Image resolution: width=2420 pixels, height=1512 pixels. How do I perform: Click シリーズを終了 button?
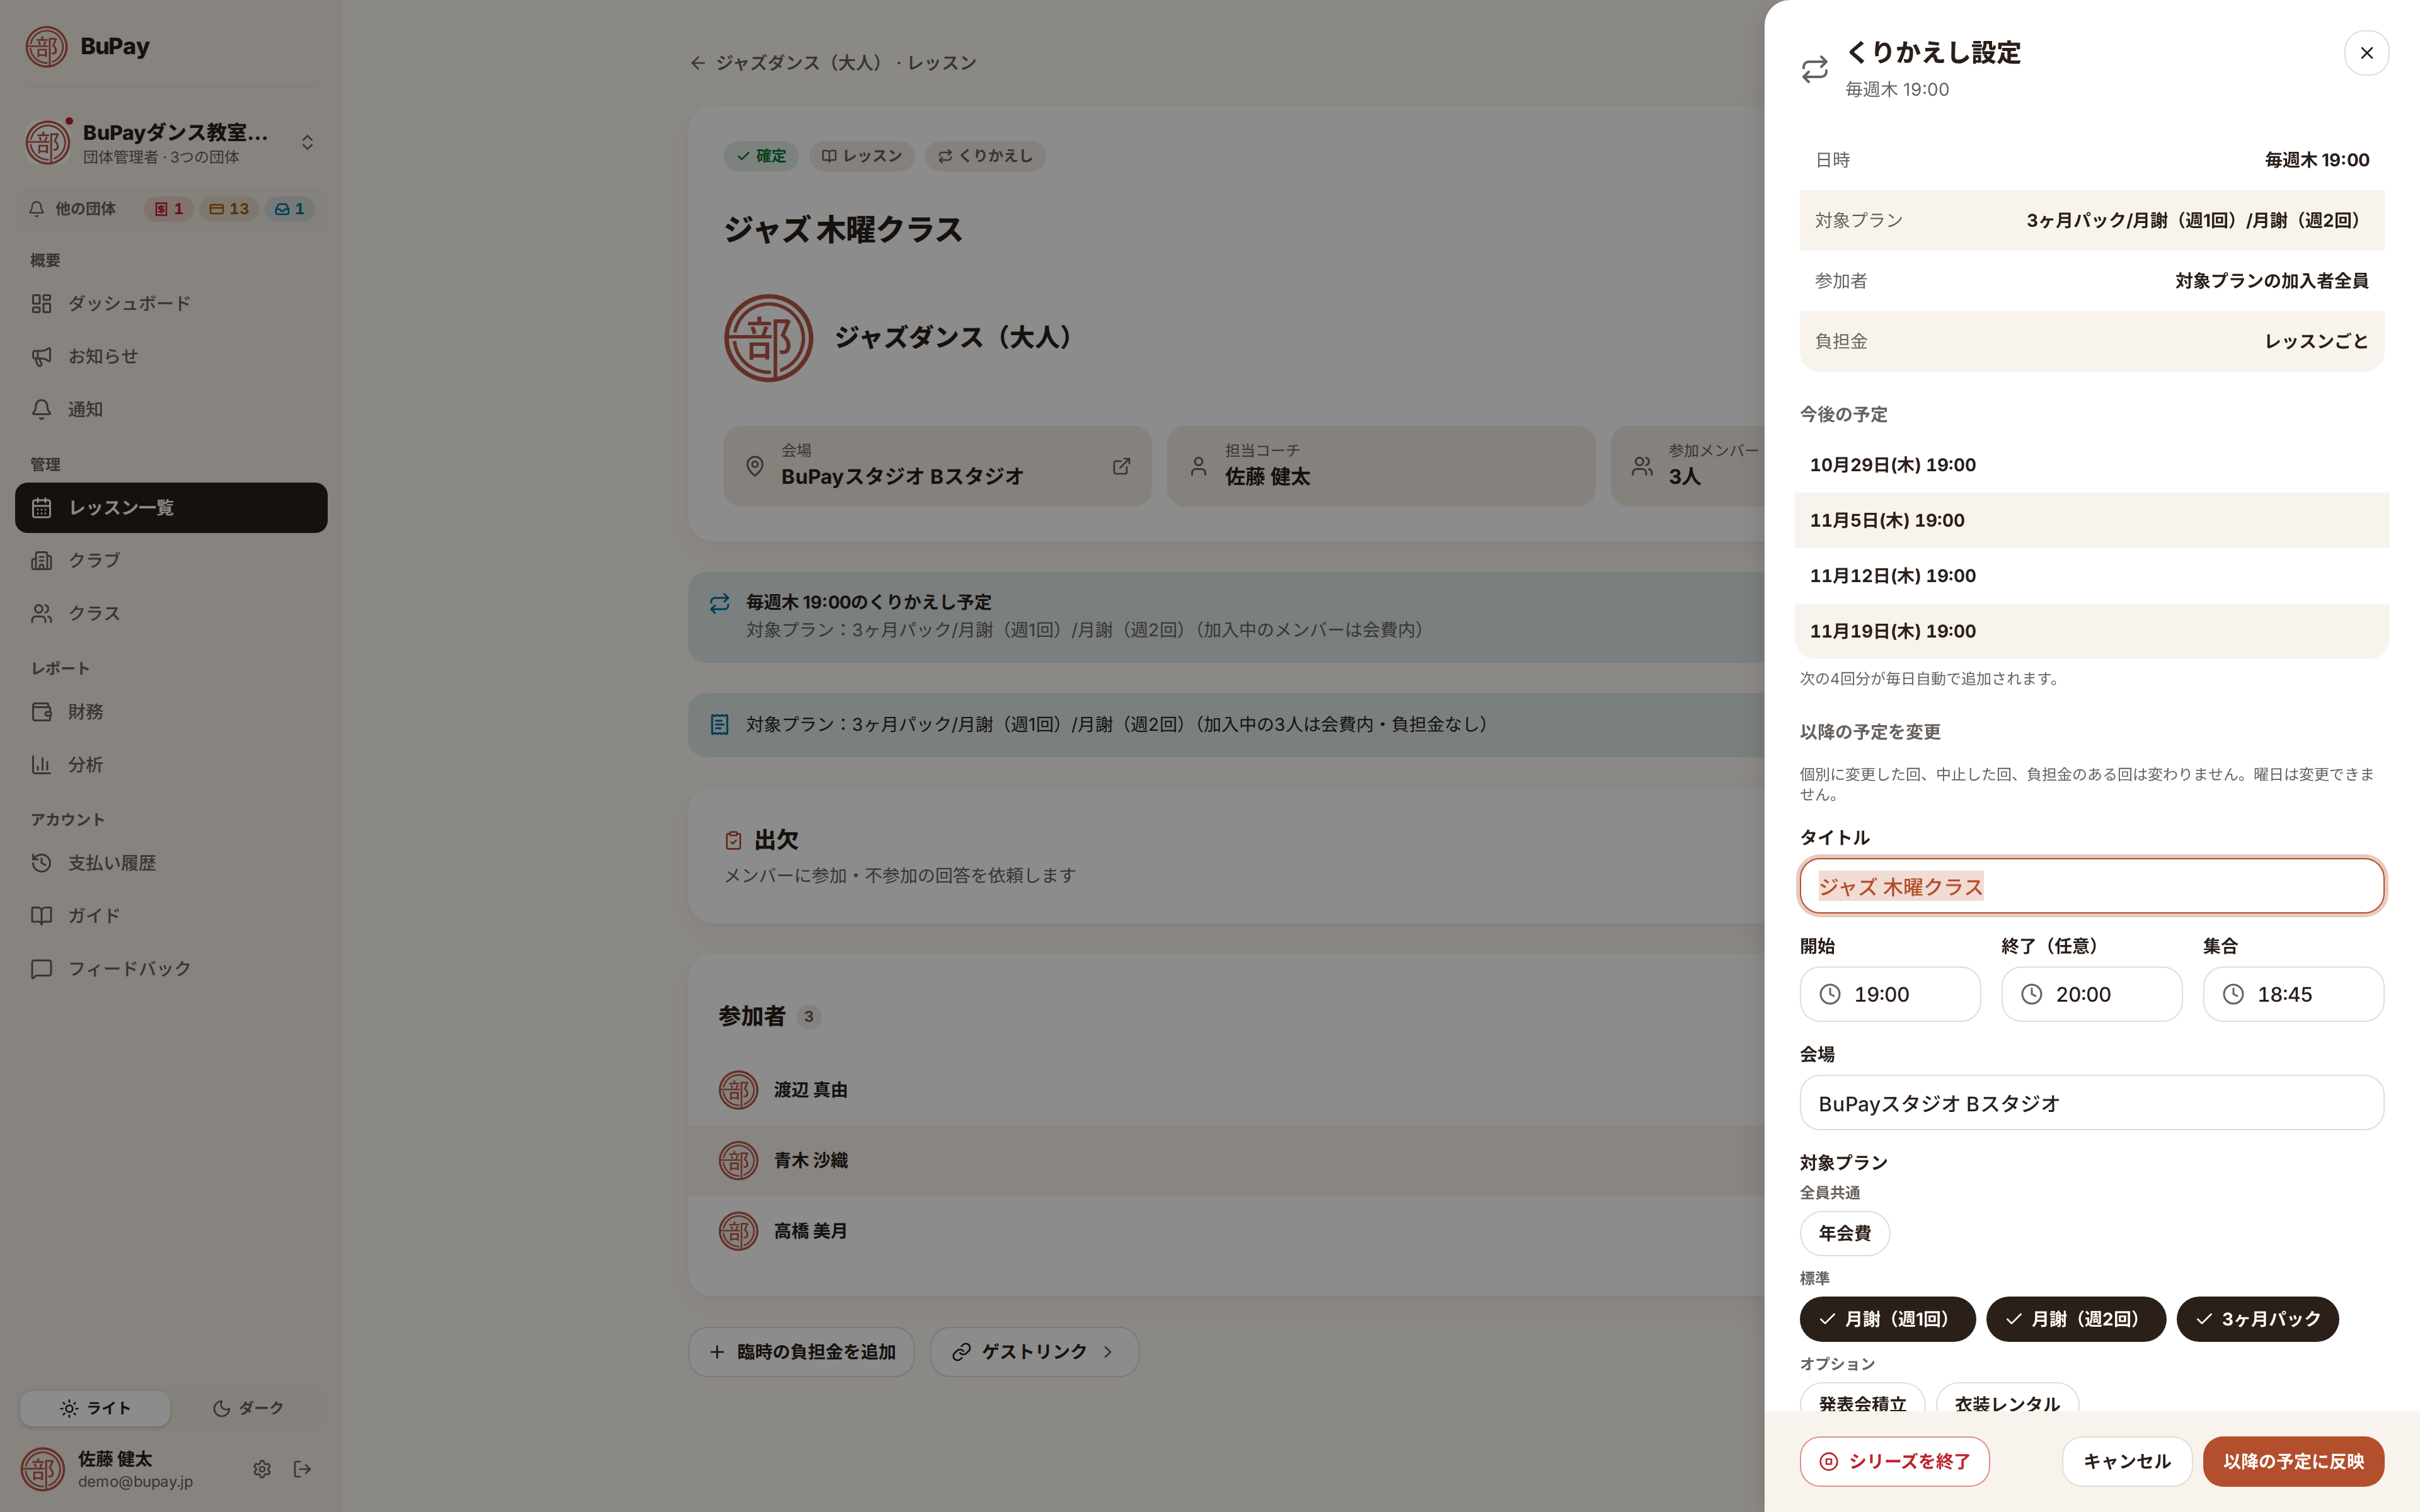pyautogui.click(x=1894, y=1462)
